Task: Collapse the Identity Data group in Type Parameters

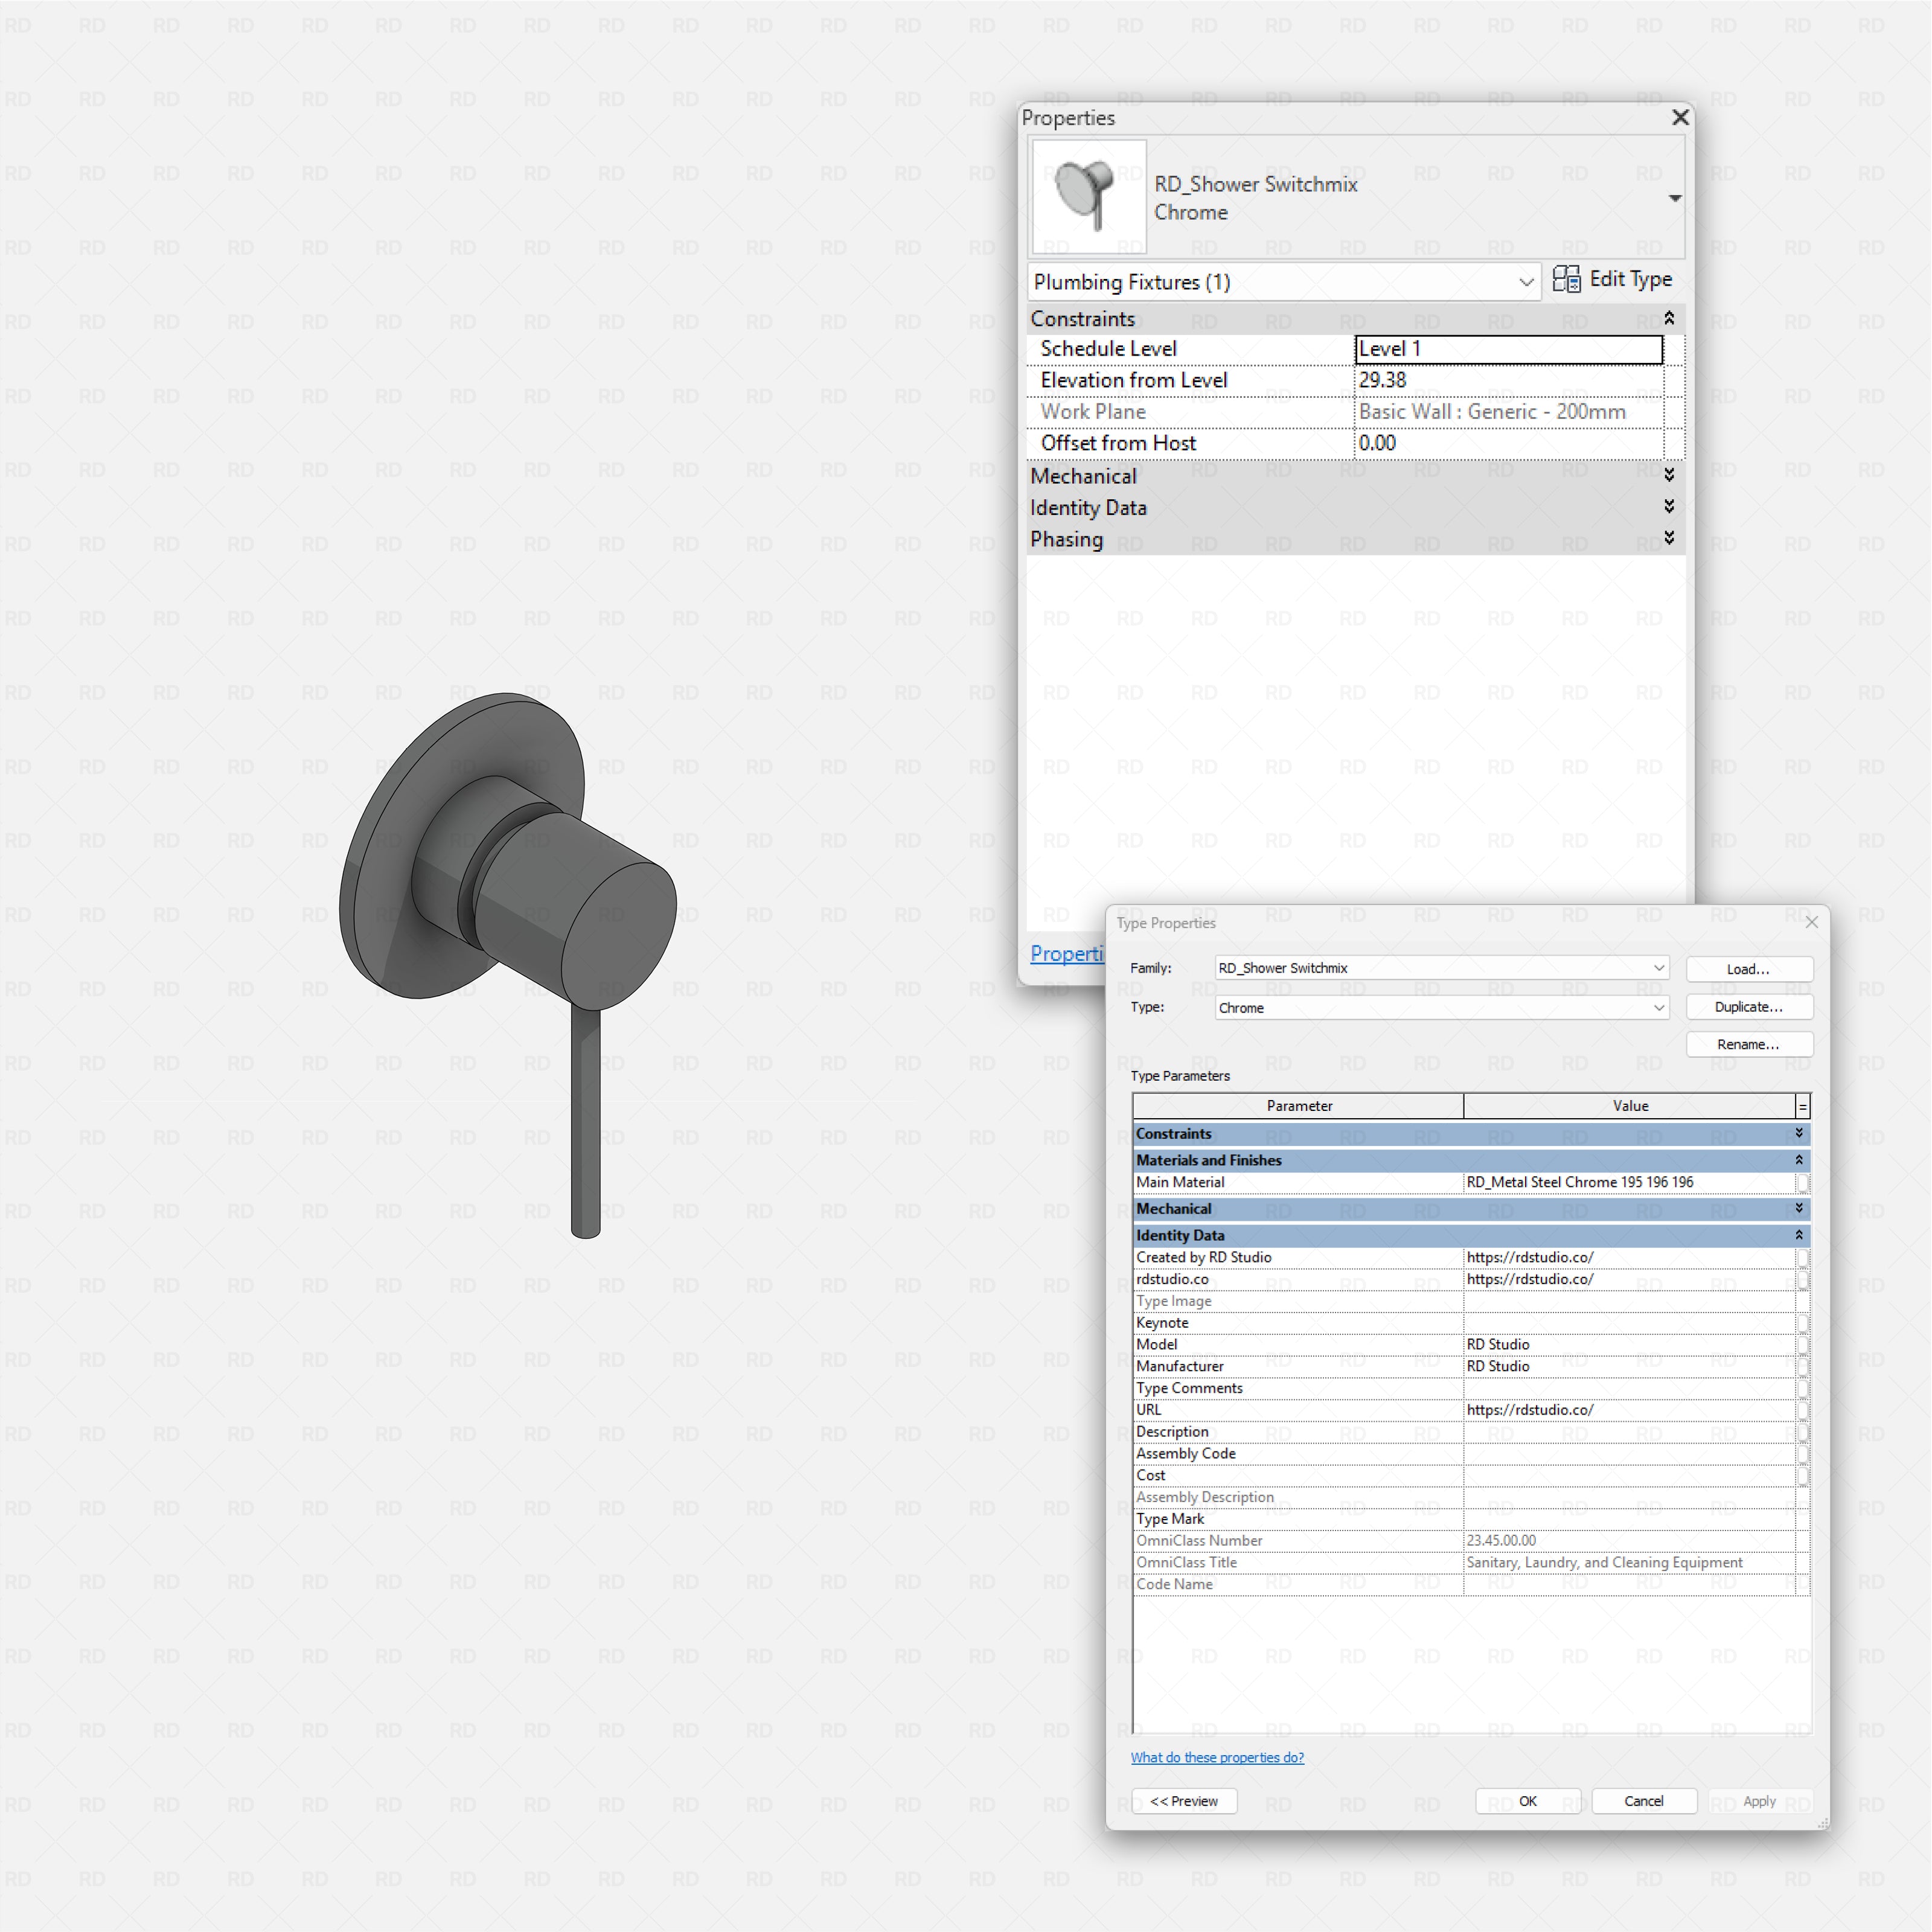Action: (1799, 1235)
